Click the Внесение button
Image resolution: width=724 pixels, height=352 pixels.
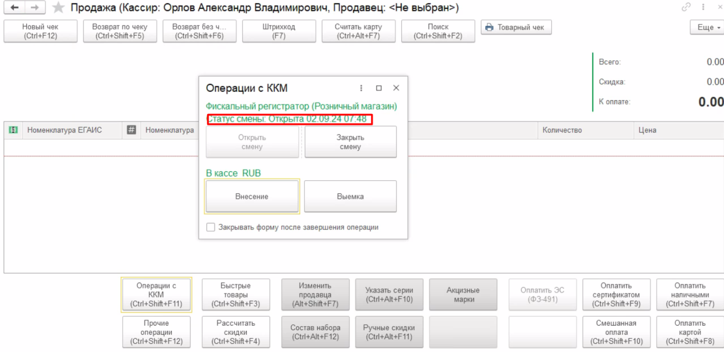(252, 197)
